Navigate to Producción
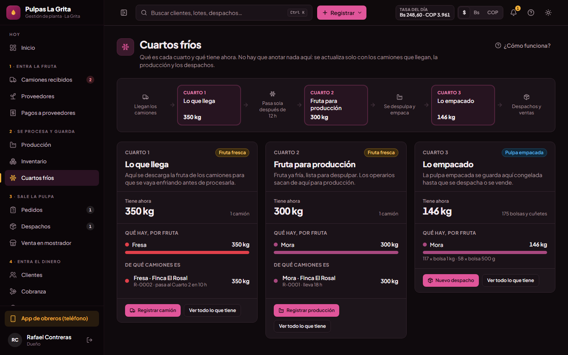 (x=52, y=145)
